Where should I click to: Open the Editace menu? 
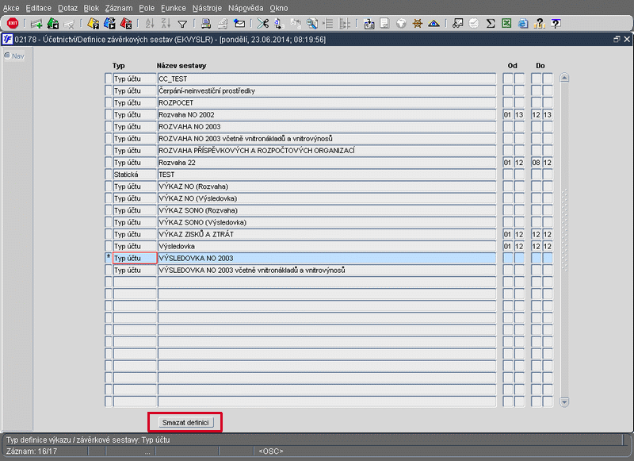click(38, 8)
